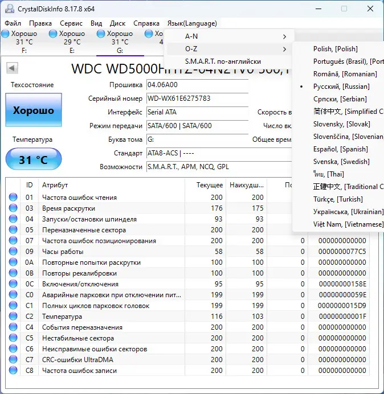Expand the O-Z language submenu
This screenshot has width=384, height=394.
coord(229,49)
